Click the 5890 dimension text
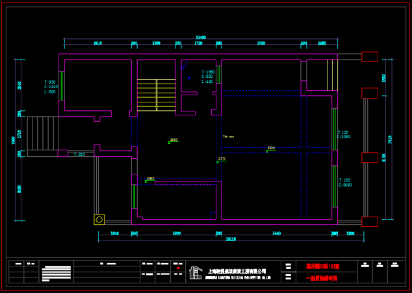This screenshot has width=412, height=293. click(x=176, y=233)
